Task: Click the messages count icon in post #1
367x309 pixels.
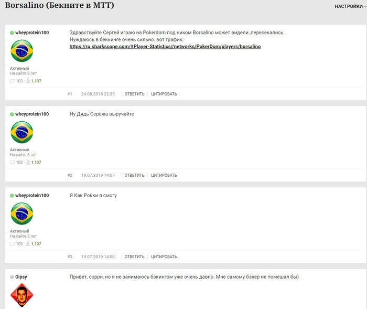Action: point(13,81)
